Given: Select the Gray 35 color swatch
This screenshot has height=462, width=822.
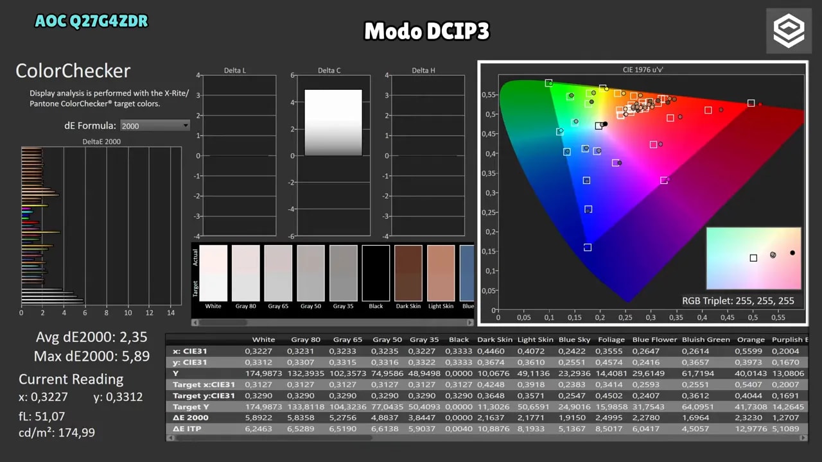Looking at the screenshot, I should [343, 273].
